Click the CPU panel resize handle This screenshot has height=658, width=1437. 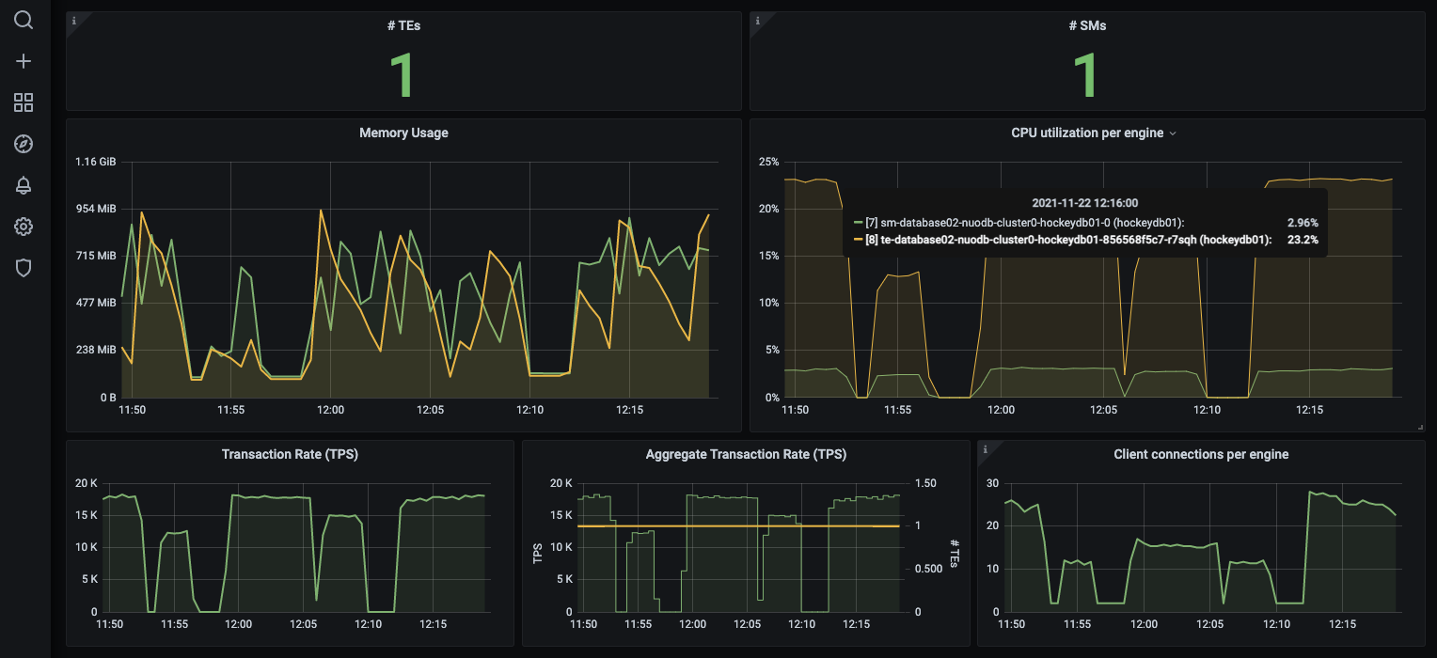pos(1420,427)
